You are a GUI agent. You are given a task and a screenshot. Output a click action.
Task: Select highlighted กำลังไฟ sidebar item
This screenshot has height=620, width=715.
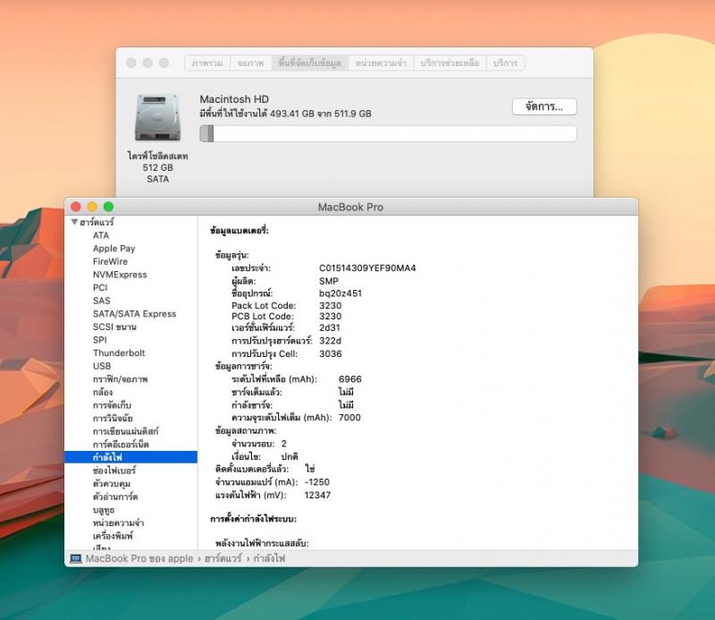130,457
